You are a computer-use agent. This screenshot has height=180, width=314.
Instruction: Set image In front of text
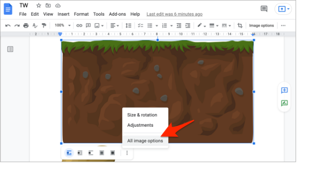click(113, 153)
